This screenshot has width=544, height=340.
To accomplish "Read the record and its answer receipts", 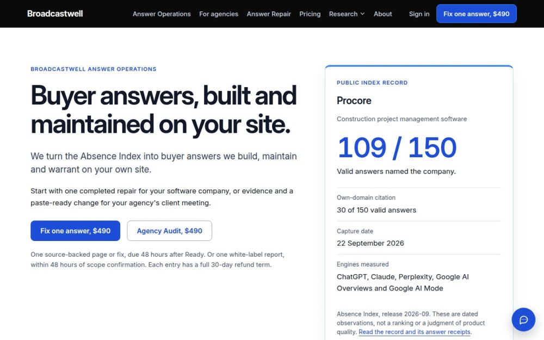I will pos(415,332).
